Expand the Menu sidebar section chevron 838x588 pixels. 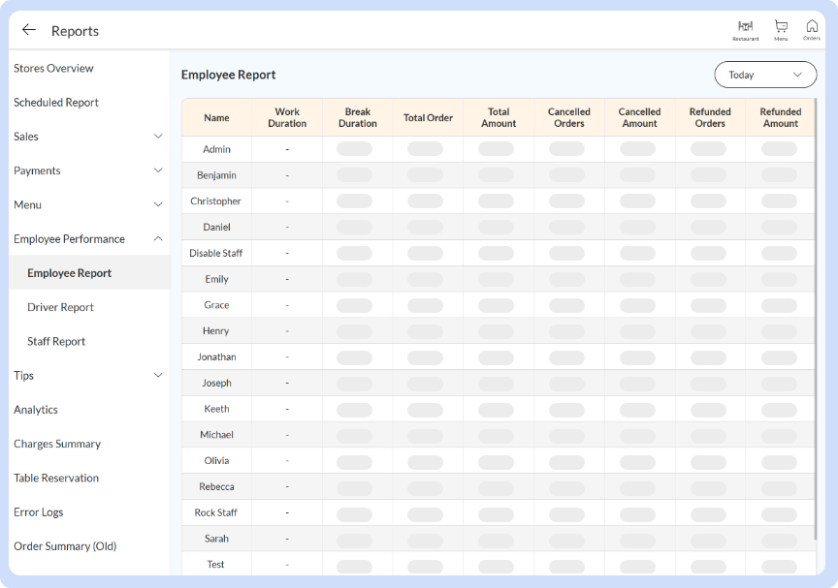click(x=158, y=204)
